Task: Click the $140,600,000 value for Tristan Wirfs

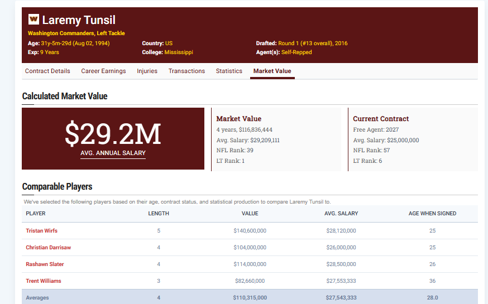Action: (x=250, y=230)
